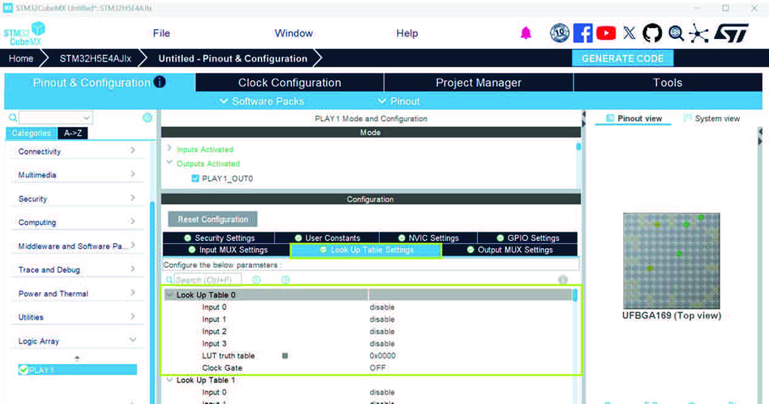Open the Help menu

(x=407, y=33)
